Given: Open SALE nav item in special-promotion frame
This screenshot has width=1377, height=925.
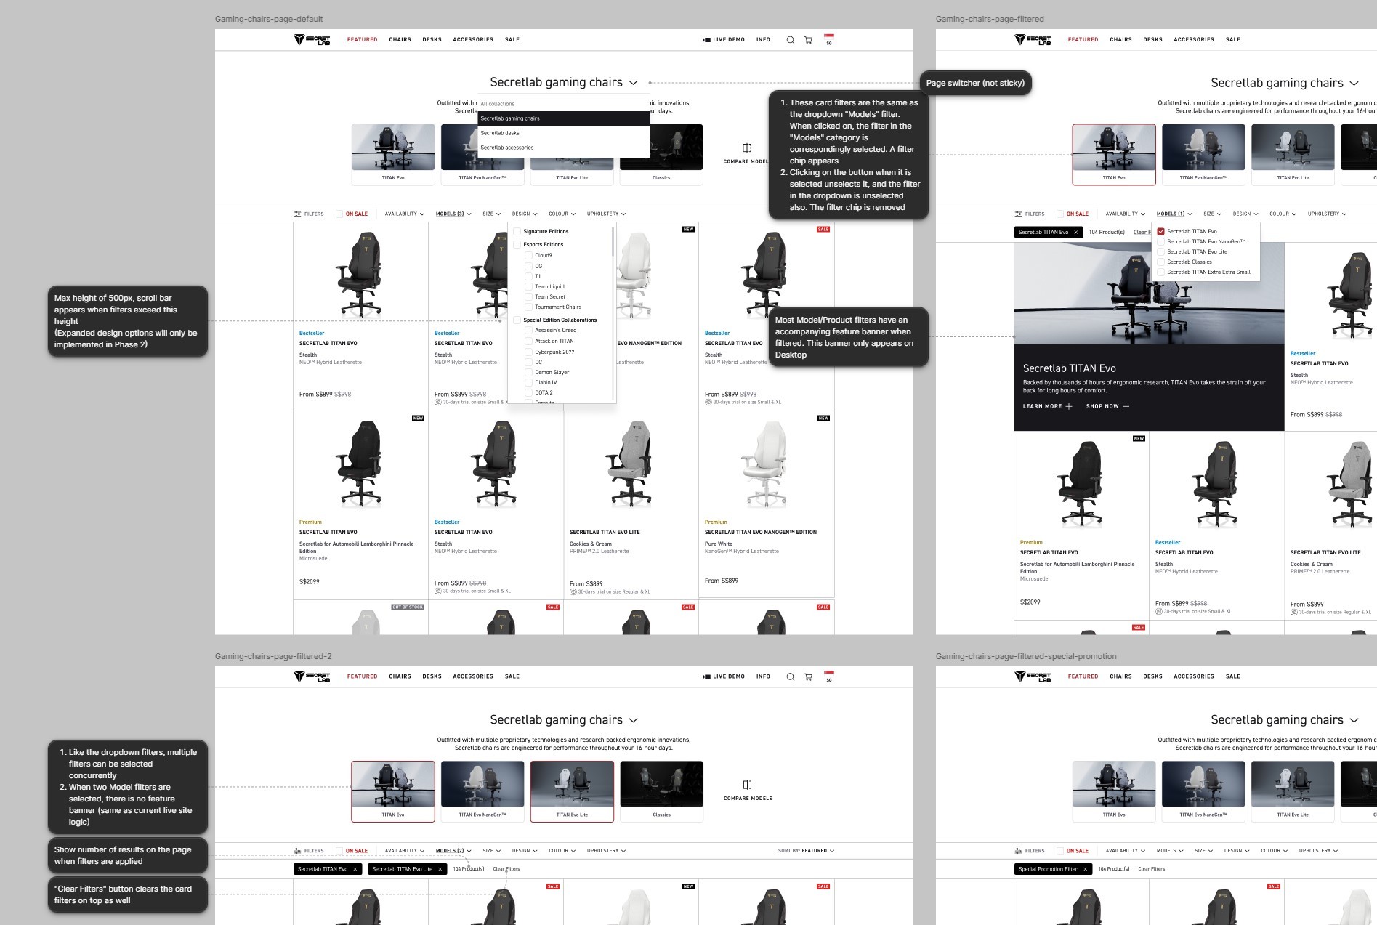Looking at the screenshot, I should (1233, 676).
